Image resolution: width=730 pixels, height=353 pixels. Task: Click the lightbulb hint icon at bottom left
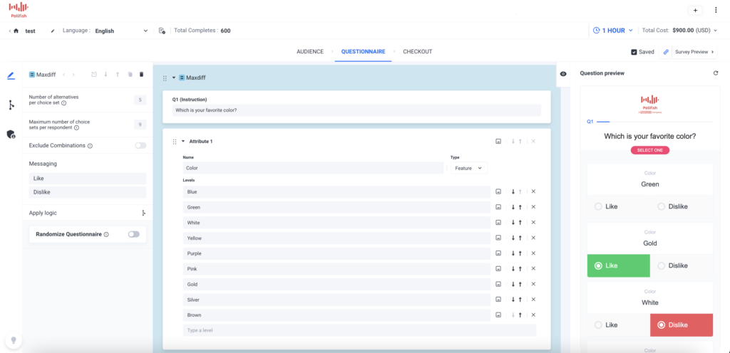click(12, 340)
